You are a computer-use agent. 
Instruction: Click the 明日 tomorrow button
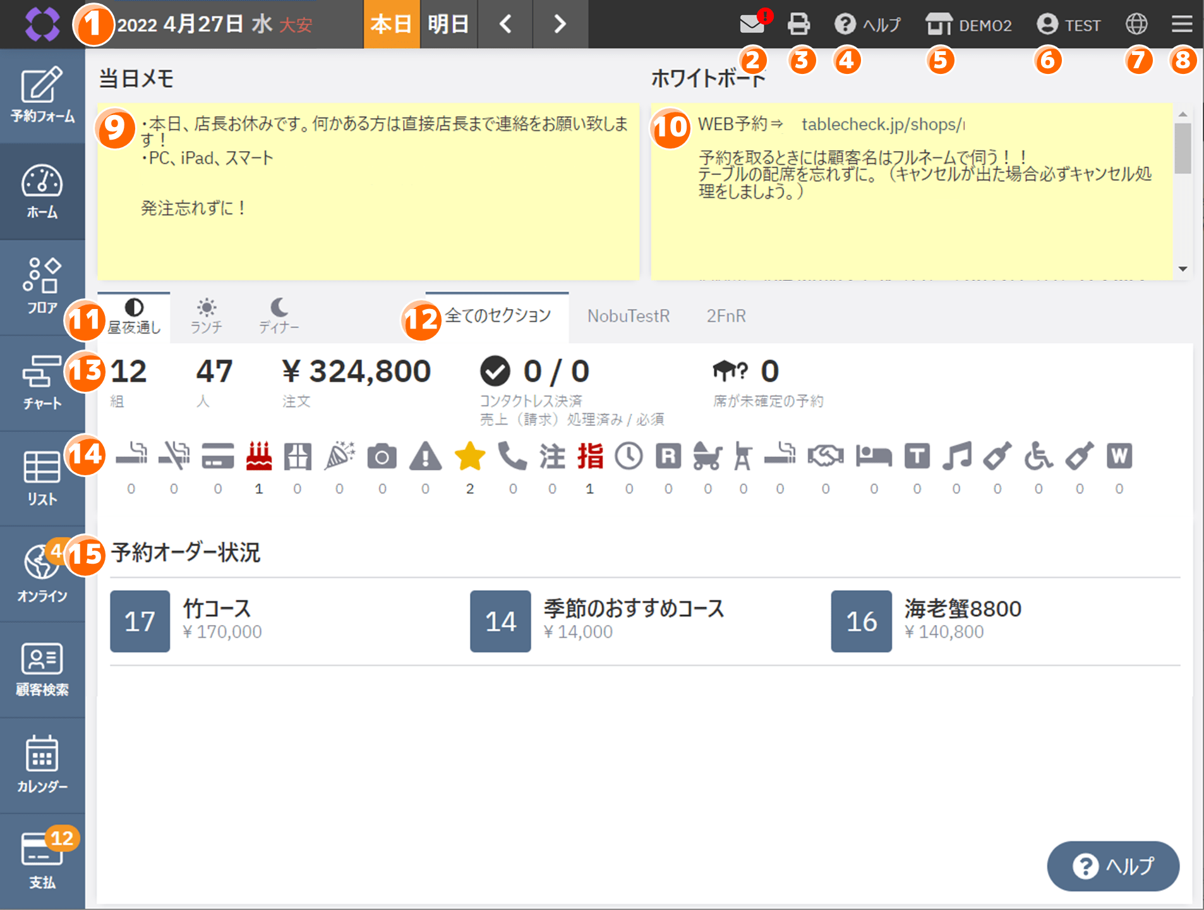pos(448,24)
